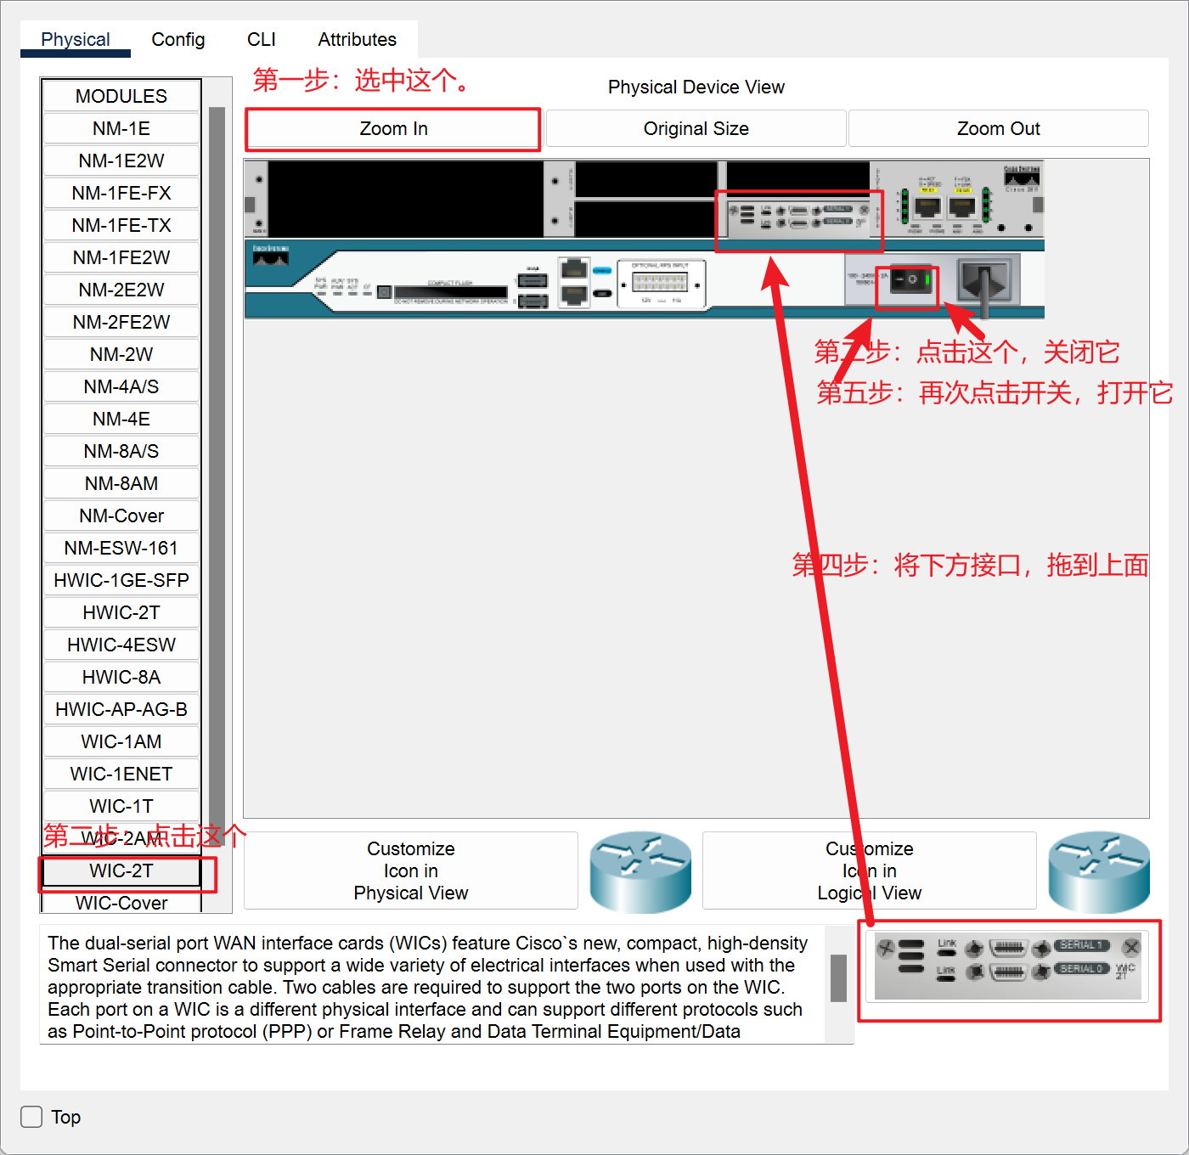This screenshot has width=1189, height=1155.
Task: Click the physical view router icon
Action: (640, 872)
